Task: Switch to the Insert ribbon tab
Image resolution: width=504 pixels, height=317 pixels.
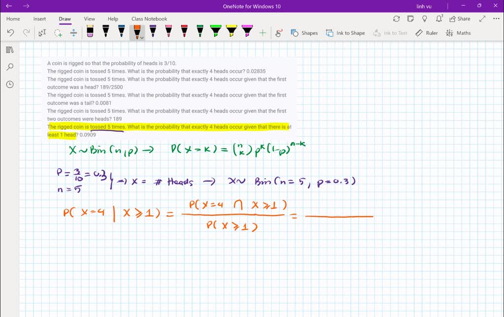Action: pyautogui.click(x=39, y=19)
